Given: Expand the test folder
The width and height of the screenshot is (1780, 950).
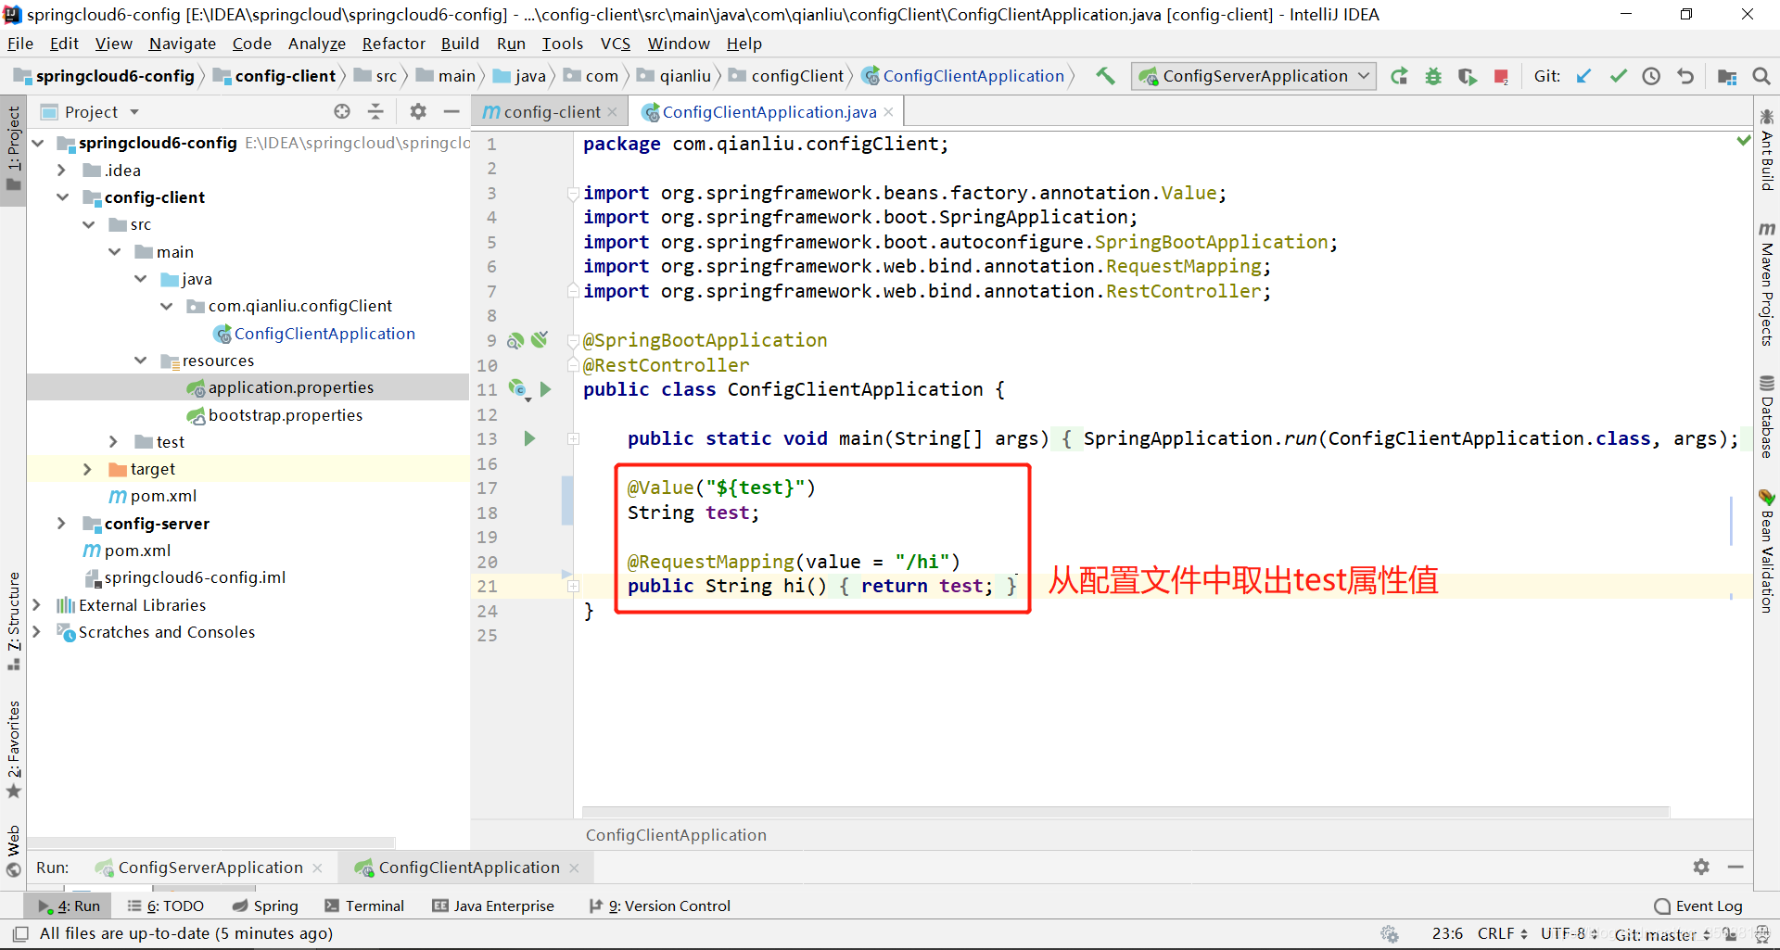Looking at the screenshot, I should tap(113, 442).
